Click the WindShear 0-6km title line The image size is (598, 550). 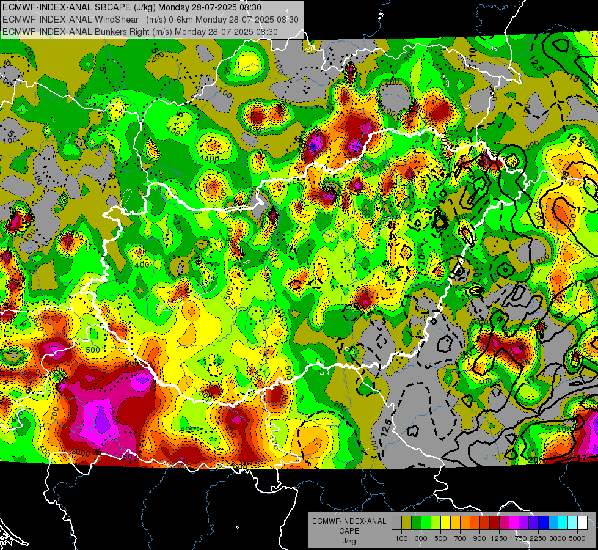click(x=151, y=20)
